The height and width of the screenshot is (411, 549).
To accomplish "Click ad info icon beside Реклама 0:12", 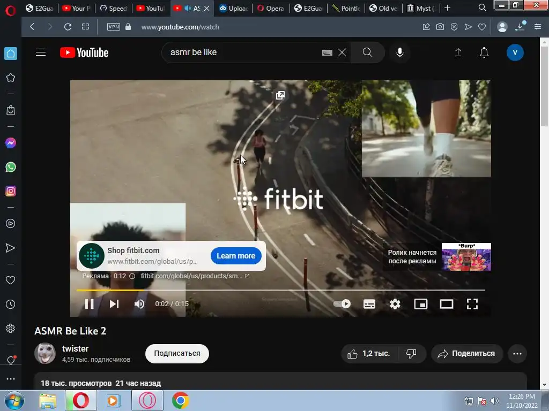I will [132, 276].
